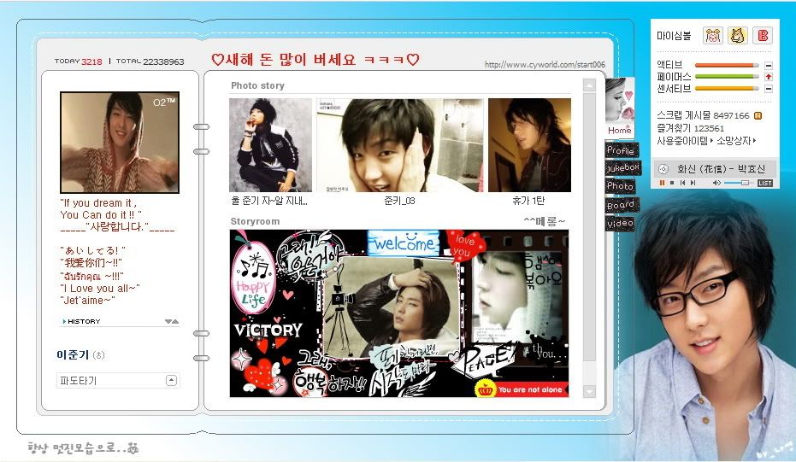Click the arrow button in 파도타기 box
The width and height of the screenshot is (796, 462).
click(171, 380)
